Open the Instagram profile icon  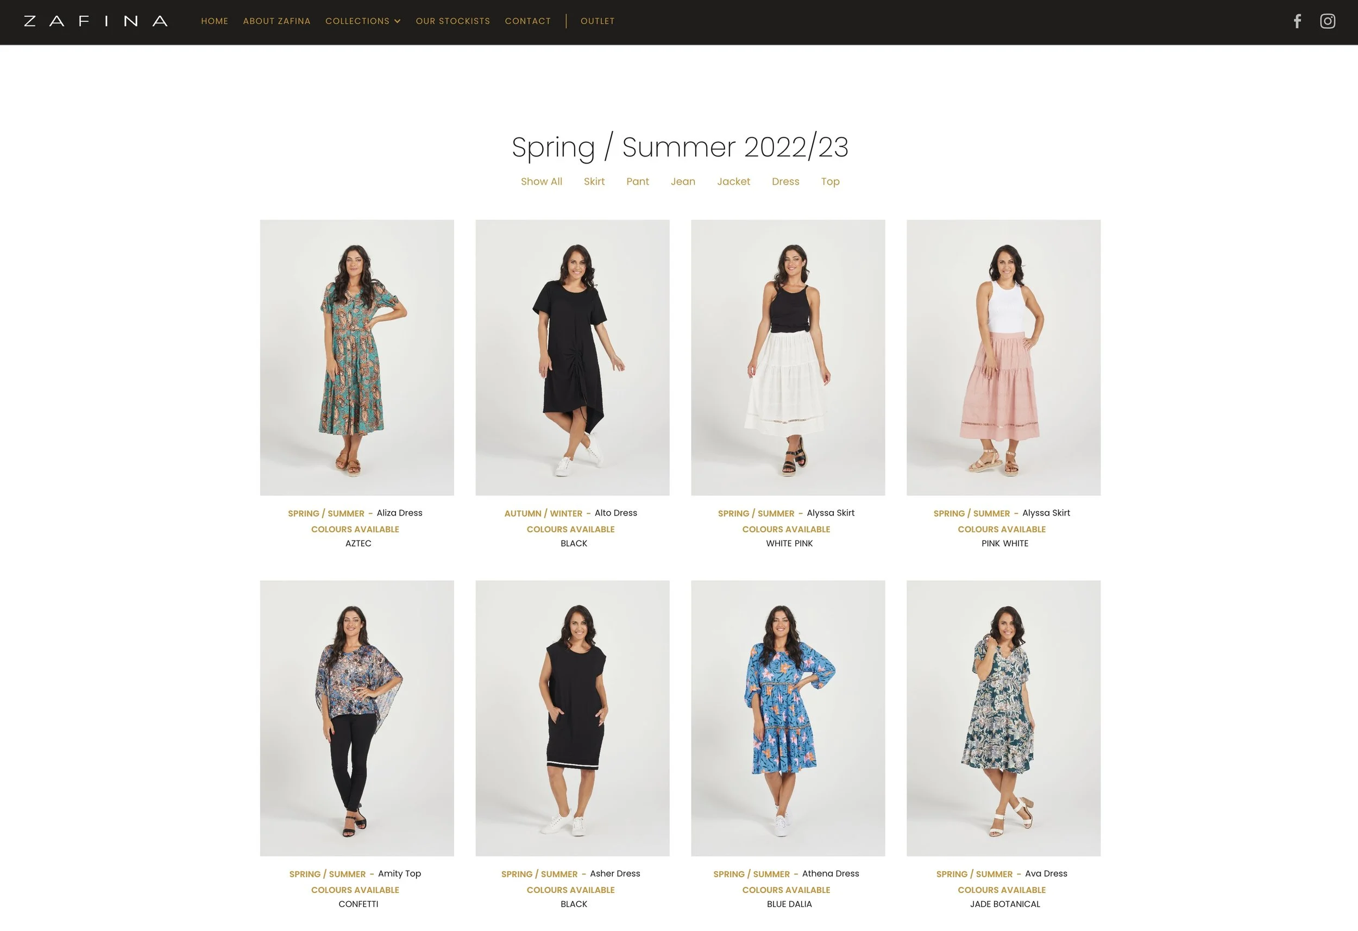click(1328, 21)
